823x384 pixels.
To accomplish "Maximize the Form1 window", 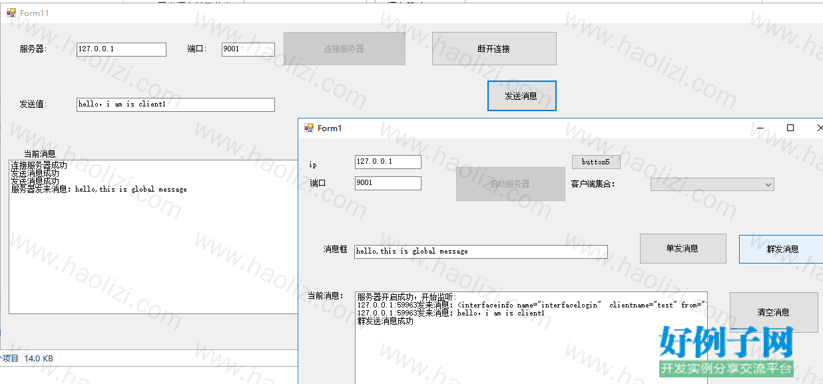I will click(x=790, y=128).
